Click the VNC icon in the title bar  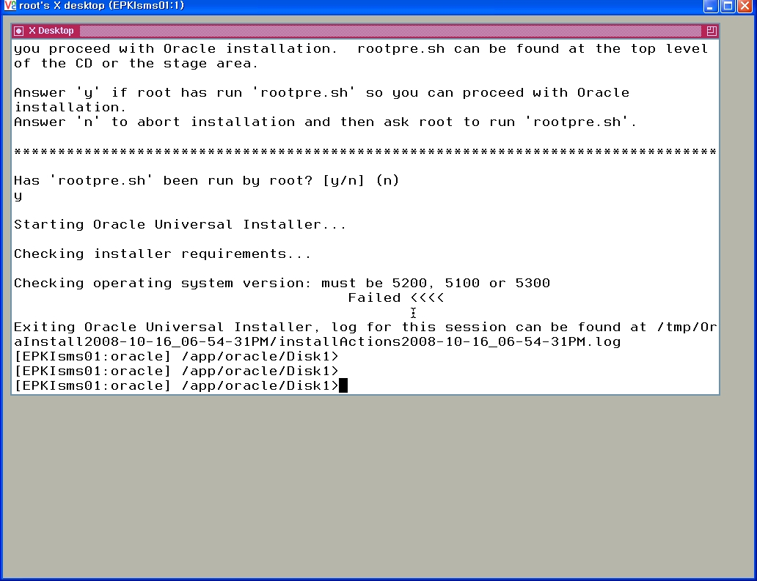point(10,6)
